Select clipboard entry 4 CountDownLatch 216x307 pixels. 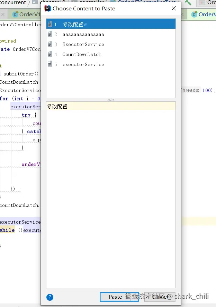coord(111,54)
